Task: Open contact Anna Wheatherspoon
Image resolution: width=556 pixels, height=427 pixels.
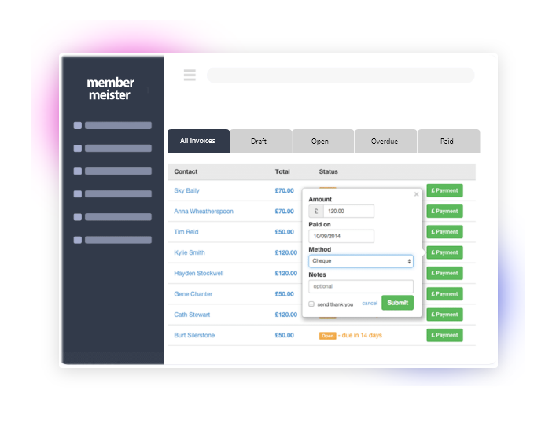Action: 204,212
